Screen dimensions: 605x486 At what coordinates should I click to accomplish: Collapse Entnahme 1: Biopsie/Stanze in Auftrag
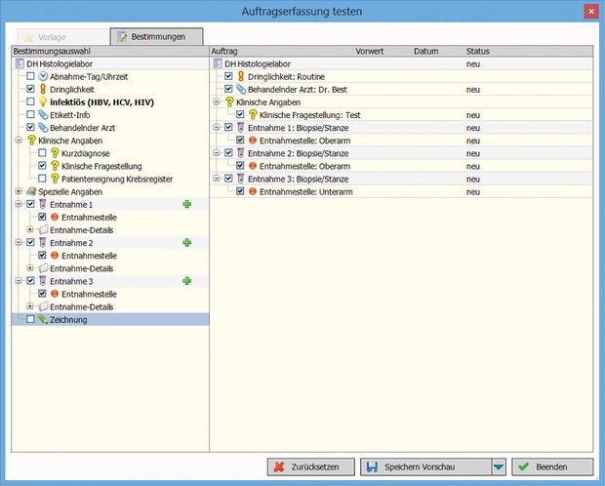coord(217,127)
